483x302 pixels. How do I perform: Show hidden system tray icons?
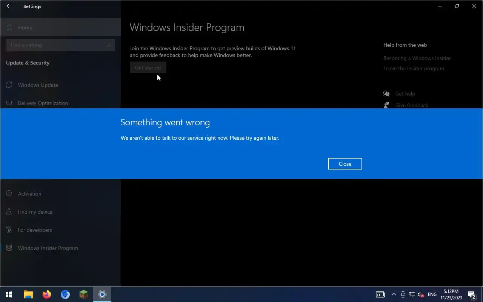click(x=394, y=294)
